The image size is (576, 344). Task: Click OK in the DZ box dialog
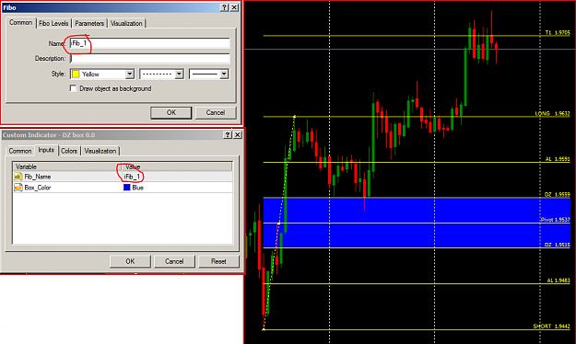click(x=130, y=261)
